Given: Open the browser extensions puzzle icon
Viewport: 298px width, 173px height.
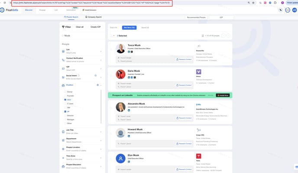Looking at the screenshot, I should click(275, 3).
